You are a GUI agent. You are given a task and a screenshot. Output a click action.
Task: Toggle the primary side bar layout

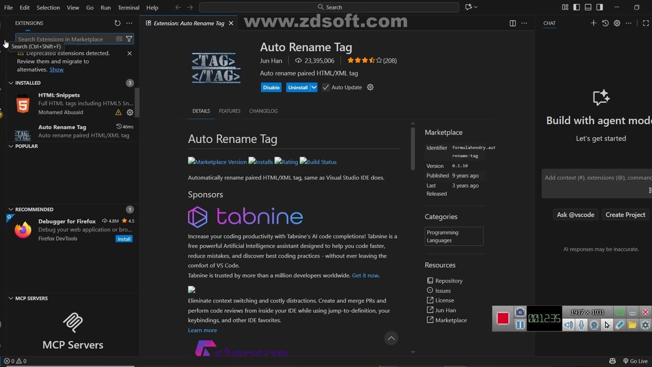[x=577, y=7]
